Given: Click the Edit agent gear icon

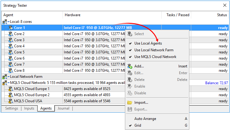Looking at the screenshot, I should point(130,73).
